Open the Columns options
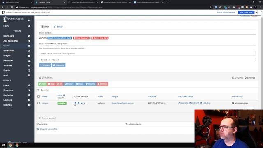Image resolution: width=263 pixels, height=148 pixels. click(x=238, y=78)
